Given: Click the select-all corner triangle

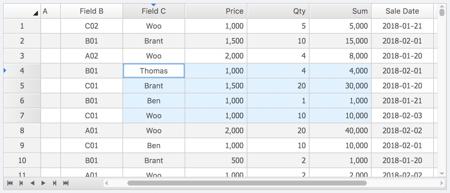Looking at the screenshot, I should pos(35,13).
